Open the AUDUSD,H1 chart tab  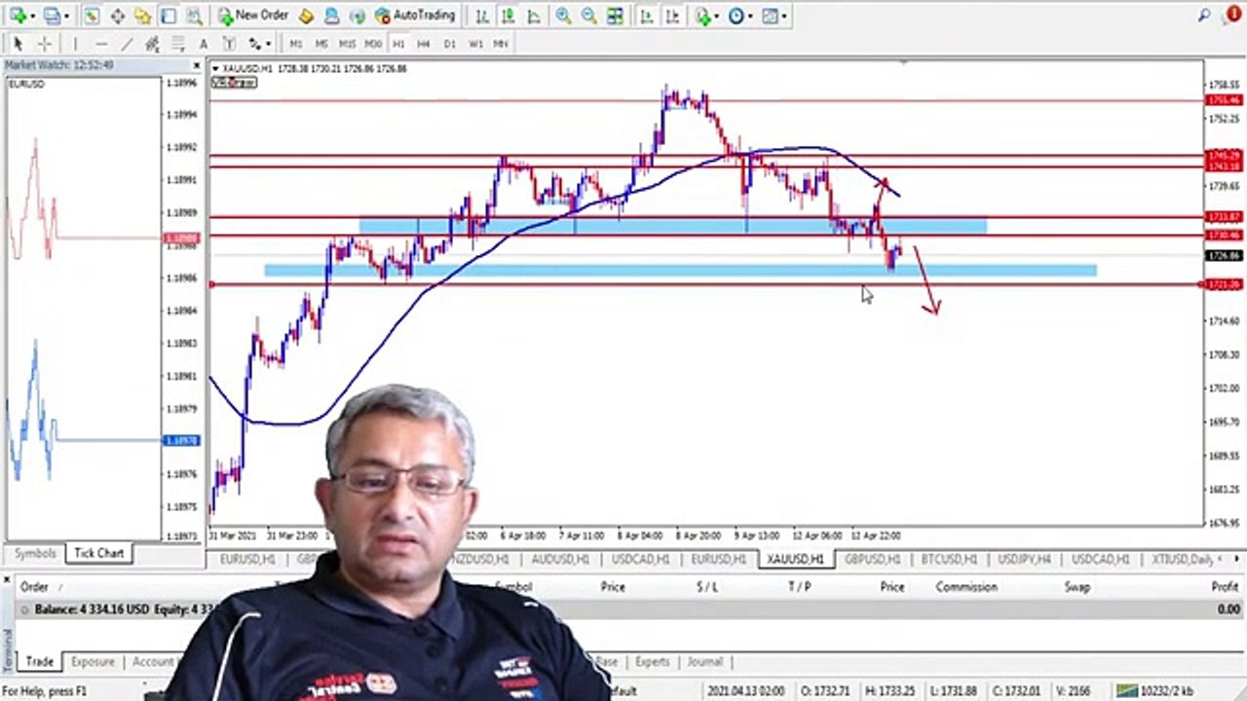560,559
